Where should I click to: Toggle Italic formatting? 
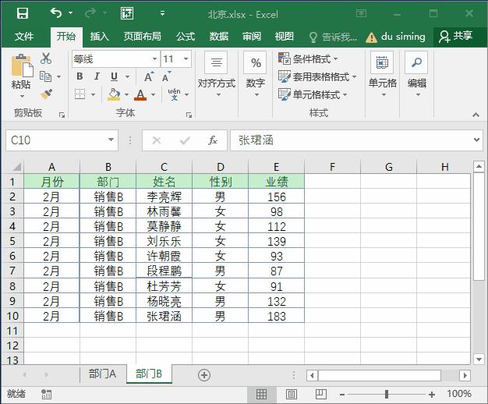tap(97, 76)
